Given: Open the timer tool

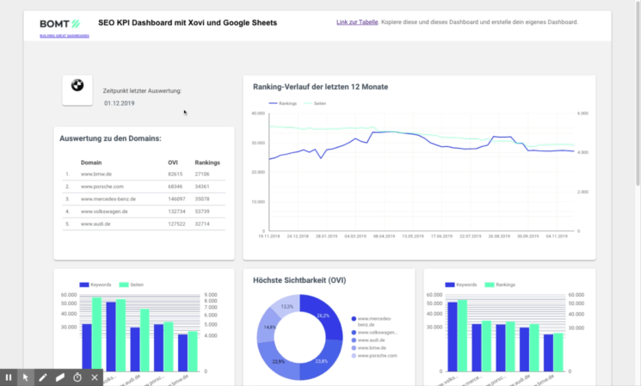Looking at the screenshot, I should click(77, 377).
